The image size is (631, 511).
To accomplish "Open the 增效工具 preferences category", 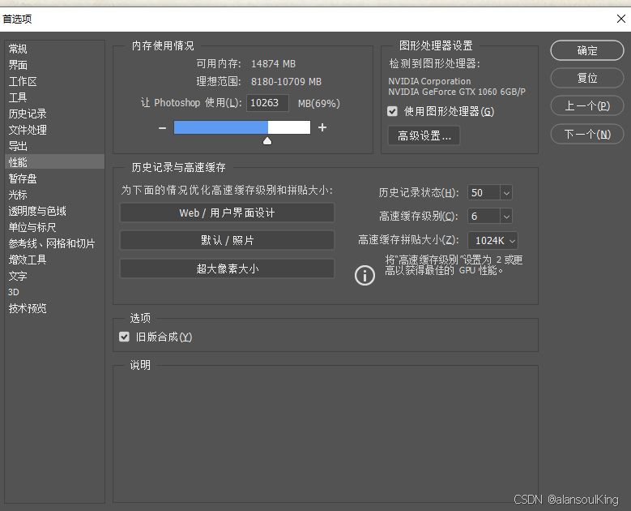I will click(54, 260).
